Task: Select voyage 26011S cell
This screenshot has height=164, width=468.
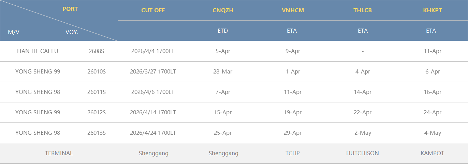Action: point(97,92)
